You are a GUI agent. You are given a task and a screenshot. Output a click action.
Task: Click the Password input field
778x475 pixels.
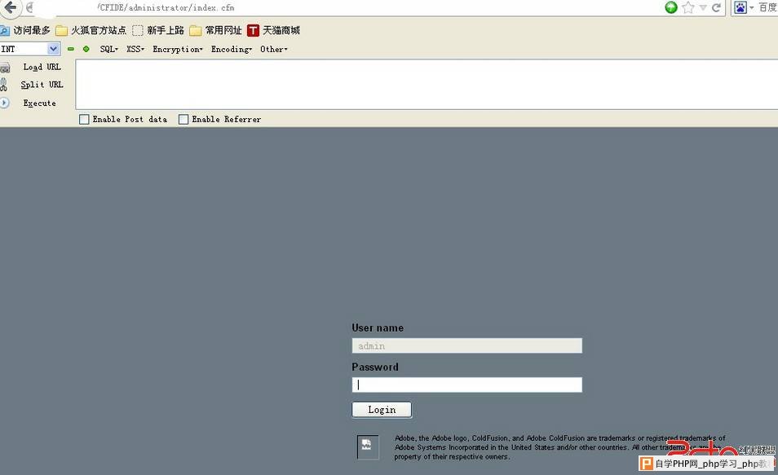pyautogui.click(x=467, y=385)
